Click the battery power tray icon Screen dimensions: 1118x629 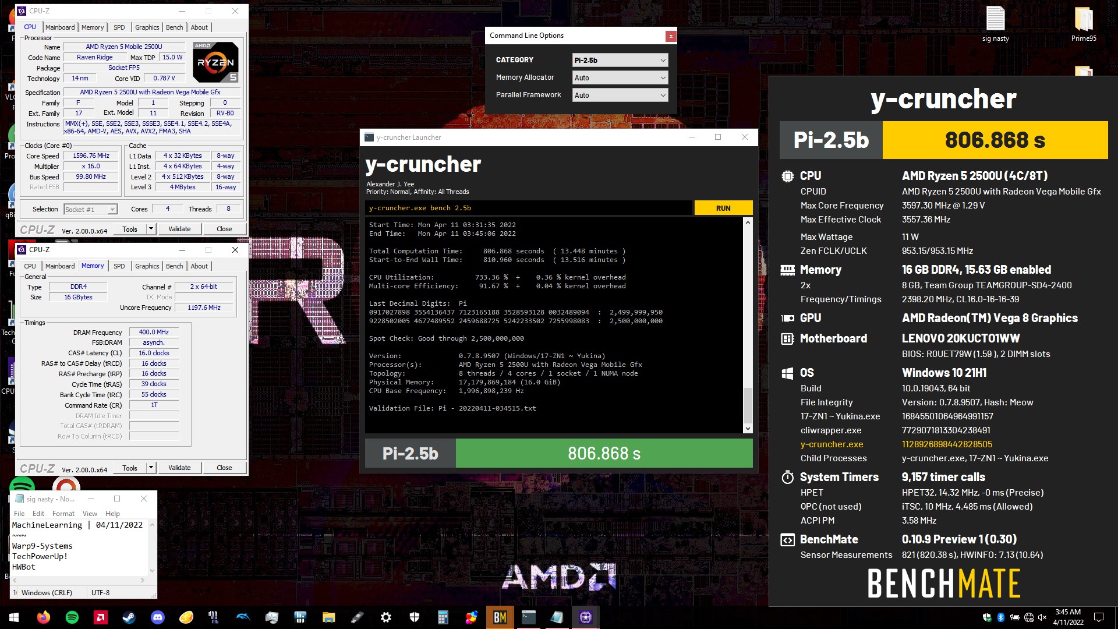point(1015,617)
